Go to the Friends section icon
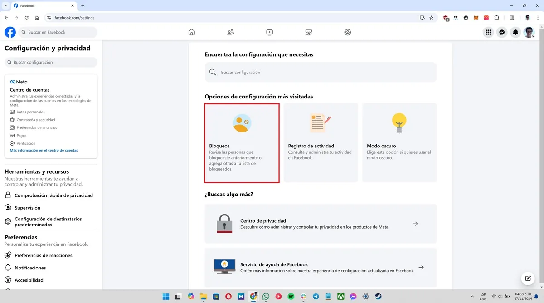The image size is (544, 303). [x=230, y=32]
